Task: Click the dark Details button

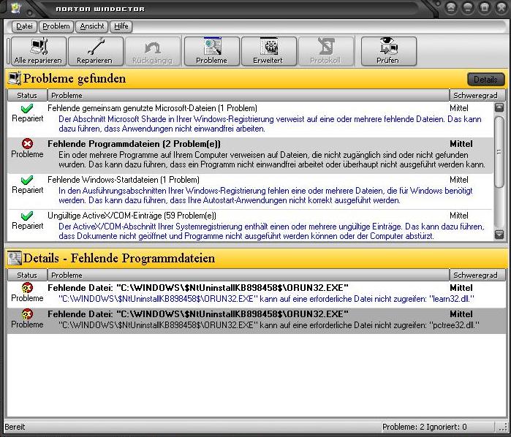Action: pos(485,79)
